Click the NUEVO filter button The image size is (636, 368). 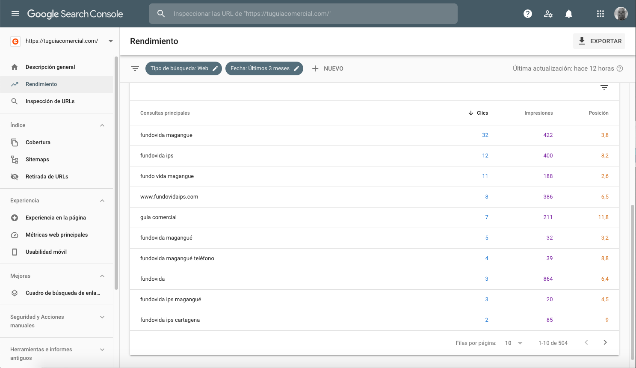pos(328,68)
